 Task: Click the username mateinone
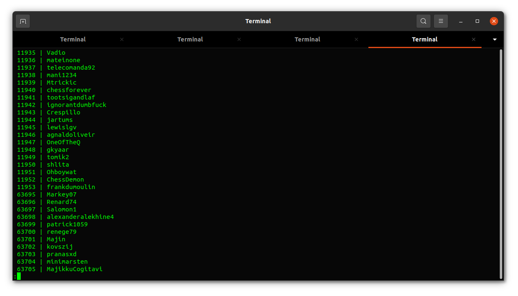point(63,60)
